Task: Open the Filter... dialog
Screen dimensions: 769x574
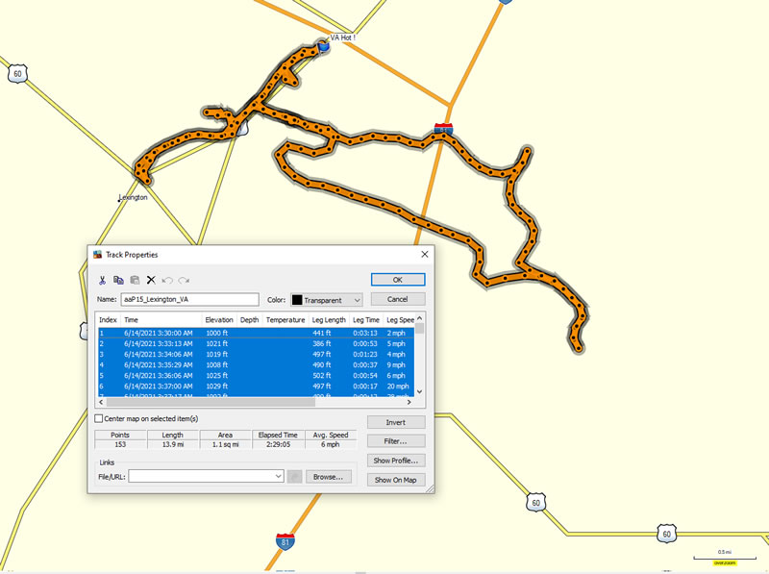Action: (396, 441)
